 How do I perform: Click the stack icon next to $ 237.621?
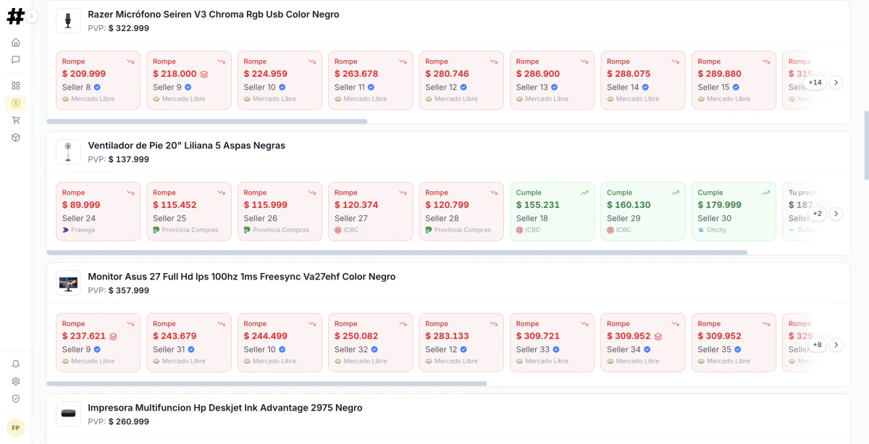click(113, 336)
